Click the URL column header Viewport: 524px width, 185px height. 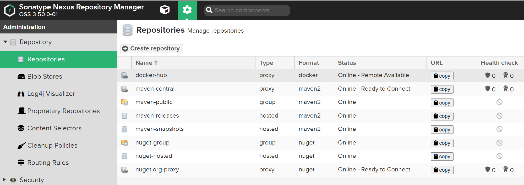pyautogui.click(x=446, y=63)
